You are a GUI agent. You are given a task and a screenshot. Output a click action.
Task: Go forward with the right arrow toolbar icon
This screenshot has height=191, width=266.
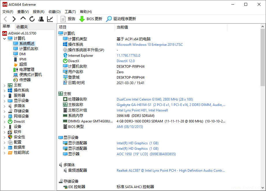pyautogui.click(x=14, y=19)
